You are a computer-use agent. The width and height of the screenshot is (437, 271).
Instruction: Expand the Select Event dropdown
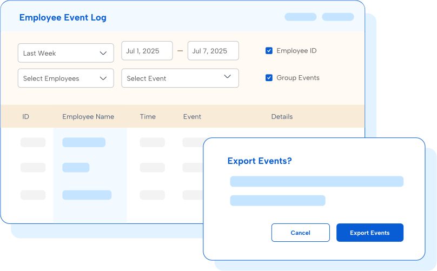point(180,78)
